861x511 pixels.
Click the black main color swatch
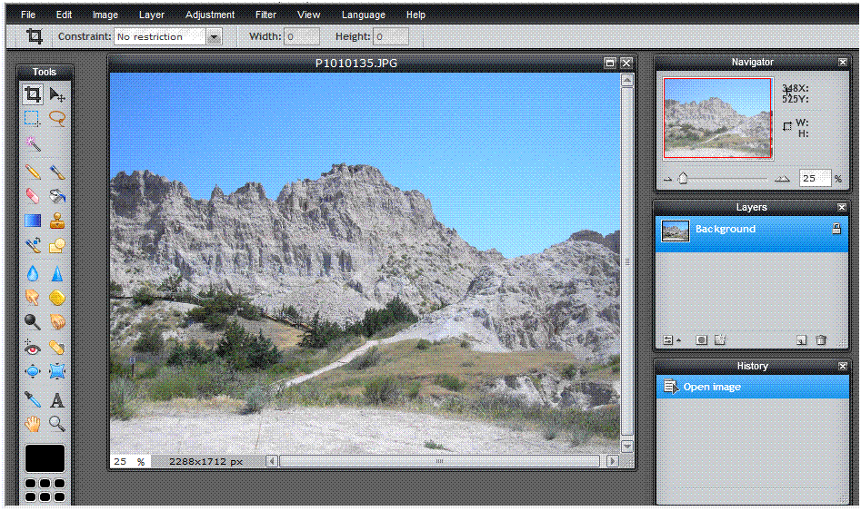tap(45, 458)
